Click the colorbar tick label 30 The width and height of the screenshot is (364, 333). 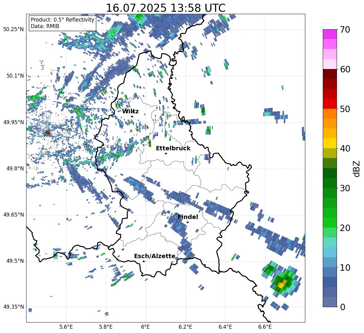pyautogui.click(x=345, y=188)
